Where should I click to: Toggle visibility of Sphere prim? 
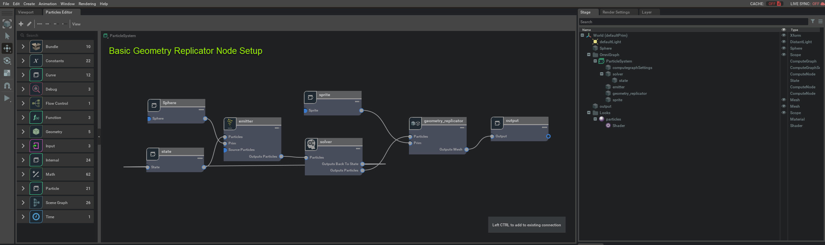tap(784, 48)
